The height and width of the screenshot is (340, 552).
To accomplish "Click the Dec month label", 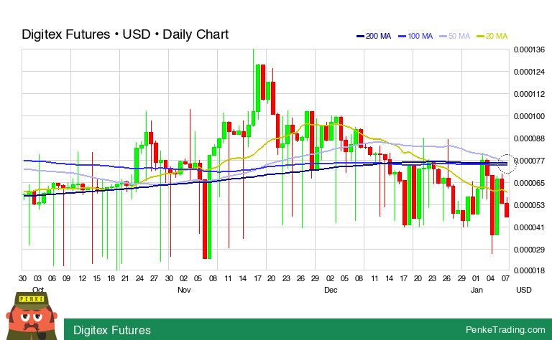I will 331,290.
